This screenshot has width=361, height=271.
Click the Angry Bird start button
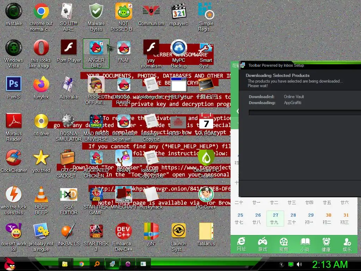(x=9, y=264)
